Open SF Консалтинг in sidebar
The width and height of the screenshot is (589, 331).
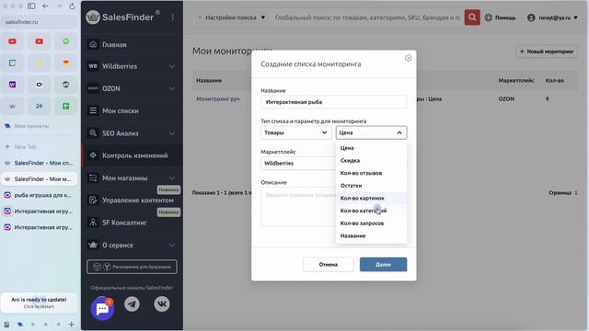point(132,223)
